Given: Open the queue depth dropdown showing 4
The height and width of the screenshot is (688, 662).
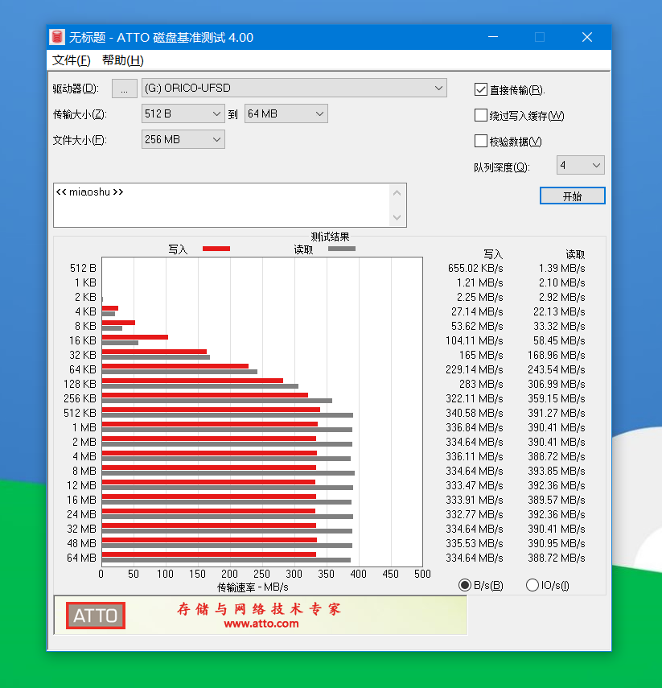Looking at the screenshot, I should 581,165.
